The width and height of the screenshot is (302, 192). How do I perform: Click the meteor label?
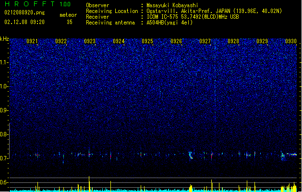tap(68, 15)
